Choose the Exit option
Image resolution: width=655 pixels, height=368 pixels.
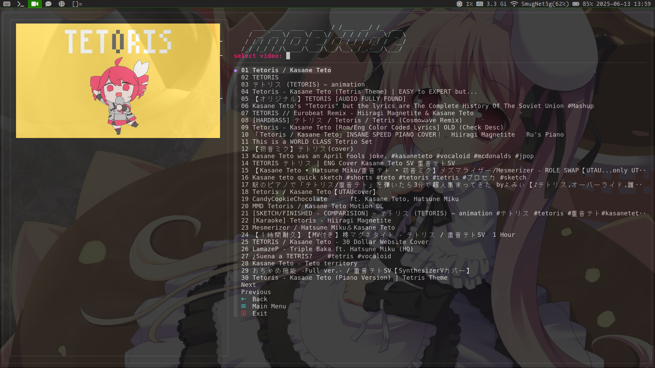point(260,313)
